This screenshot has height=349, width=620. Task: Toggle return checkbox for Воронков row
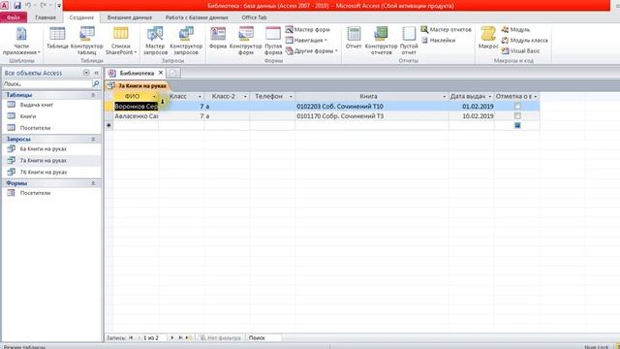pos(517,106)
